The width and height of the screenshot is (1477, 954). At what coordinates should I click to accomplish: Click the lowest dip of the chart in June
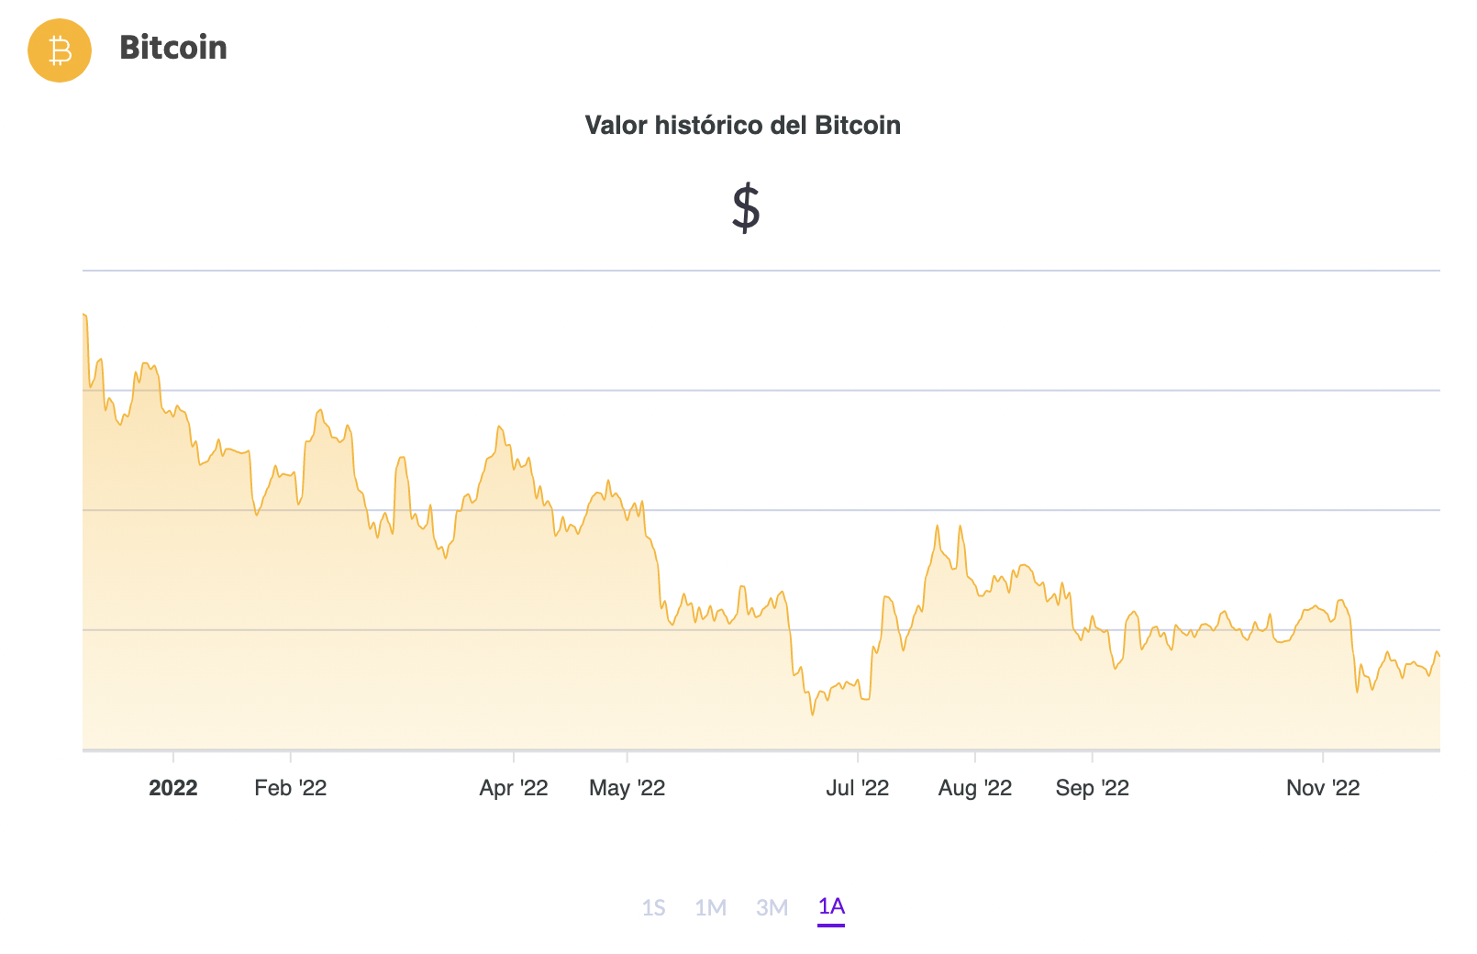coord(813,714)
